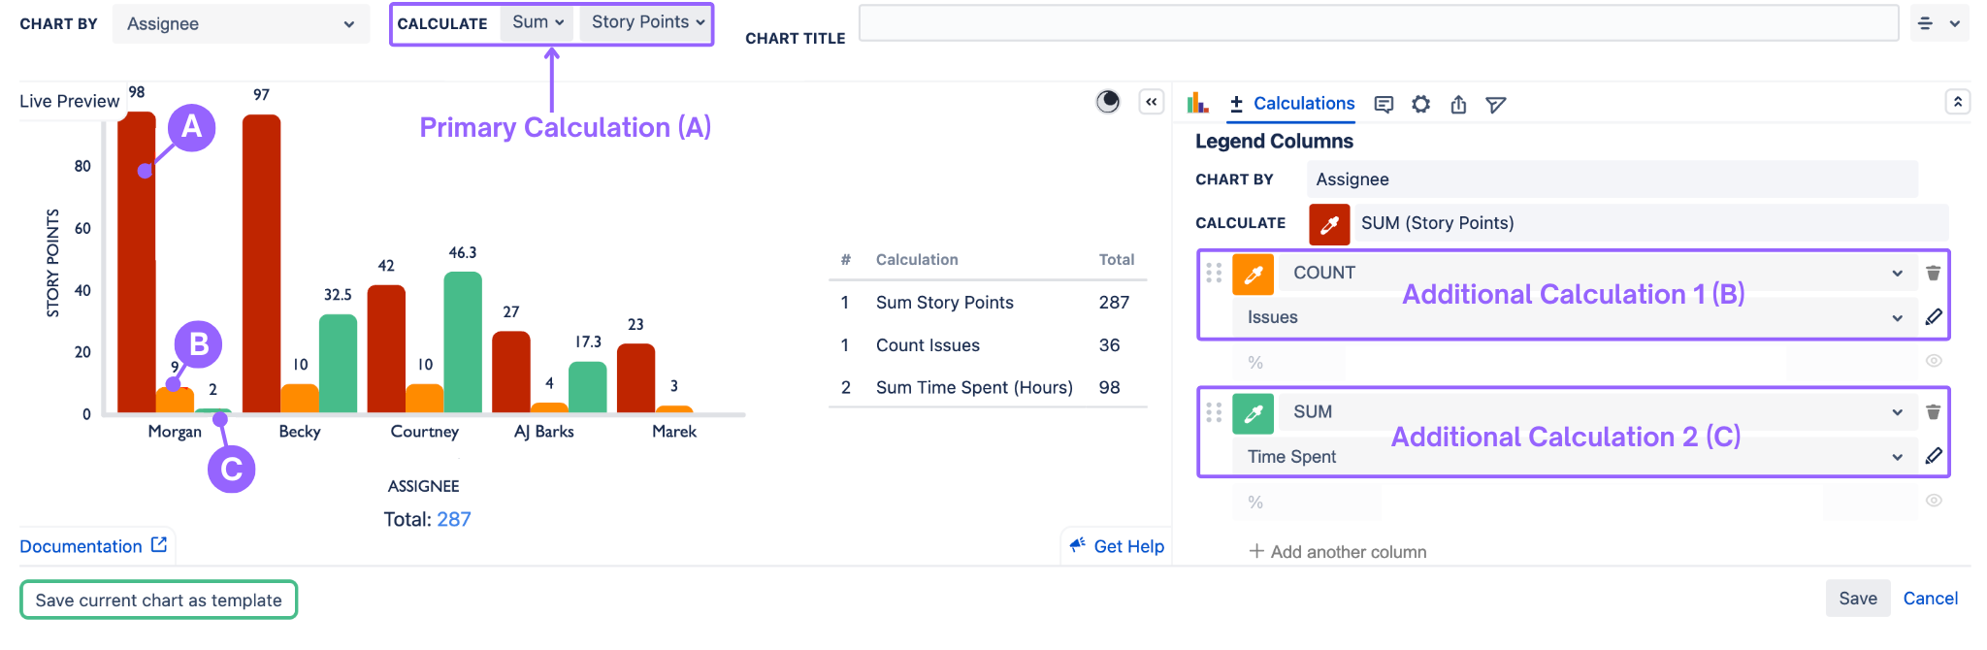Edit the Time Spent label with pencil icon
Image resolution: width=1987 pixels, height=650 pixels.
pos(1933,456)
